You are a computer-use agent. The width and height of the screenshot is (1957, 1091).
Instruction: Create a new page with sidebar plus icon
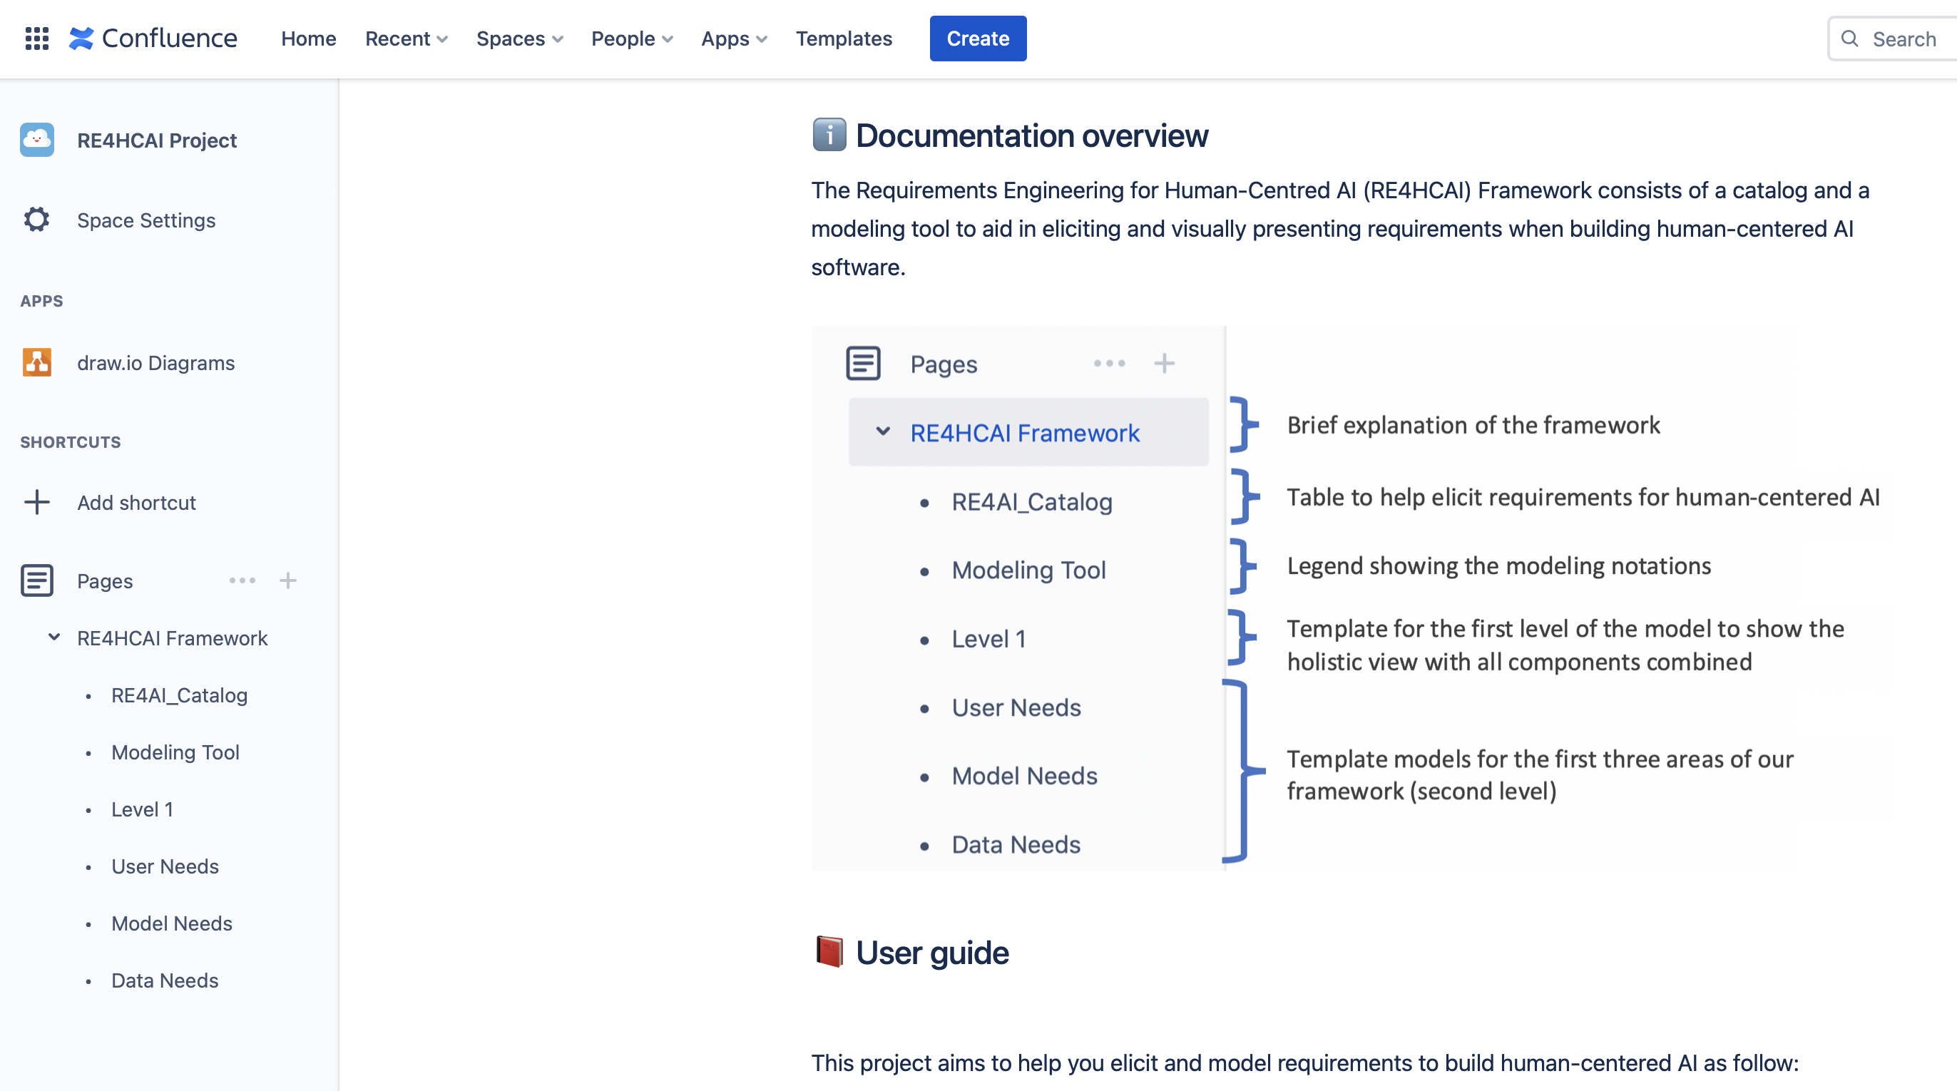click(x=288, y=580)
